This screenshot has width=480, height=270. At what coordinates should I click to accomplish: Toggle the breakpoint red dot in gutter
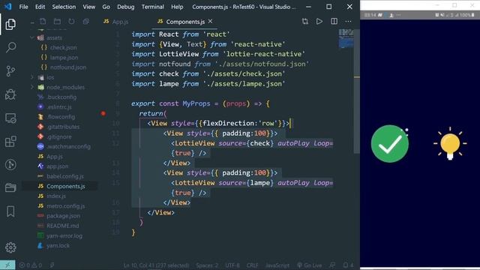[103, 113]
